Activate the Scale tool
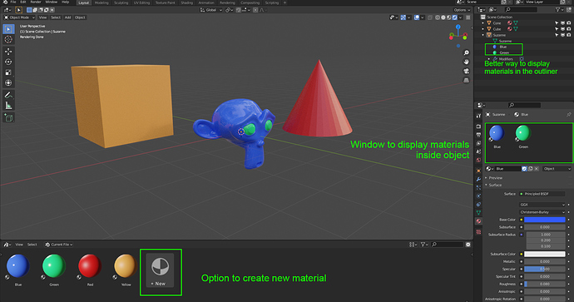The width and height of the screenshot is (574, 302). click(x=8, y=72)
